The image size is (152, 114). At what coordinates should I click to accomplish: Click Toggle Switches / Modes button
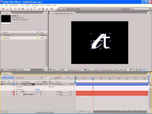click(x=45, y=112)
